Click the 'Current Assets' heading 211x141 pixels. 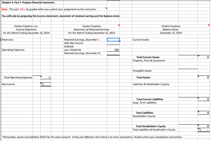pos(141,40)
